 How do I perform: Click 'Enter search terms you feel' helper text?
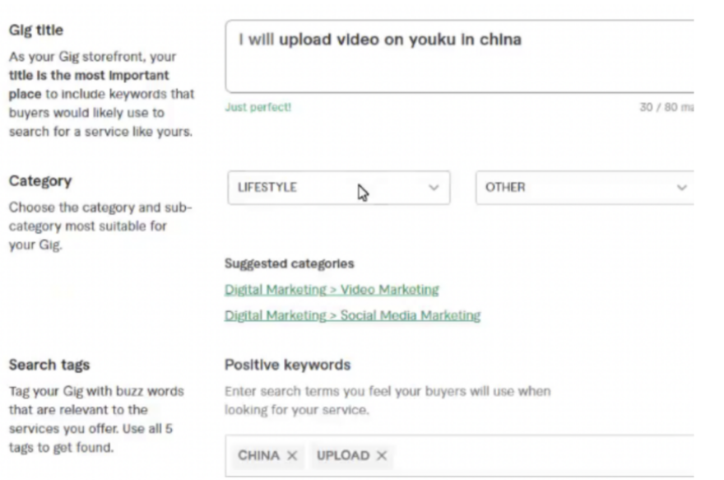click(x=388, y=400)
